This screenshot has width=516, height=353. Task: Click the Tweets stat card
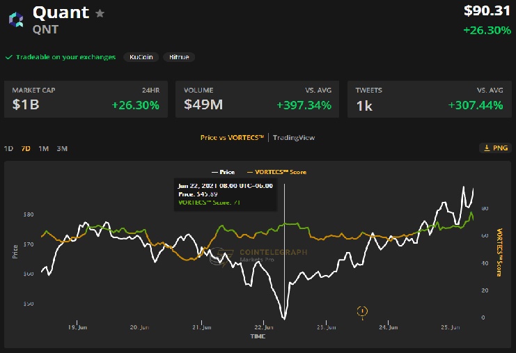tap(429, 100)
